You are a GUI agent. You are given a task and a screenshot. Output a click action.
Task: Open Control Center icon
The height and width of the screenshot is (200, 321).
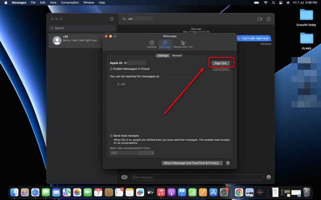coord(281,2)
